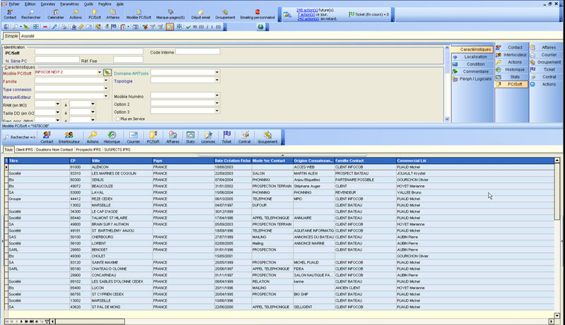
Task: Open the Paramètres menu
Action: (69, 4)
